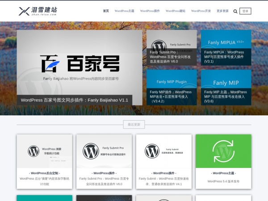
Task: Open the Fanly MIP 主题 V3.6 tile
Action: (226, 88)
